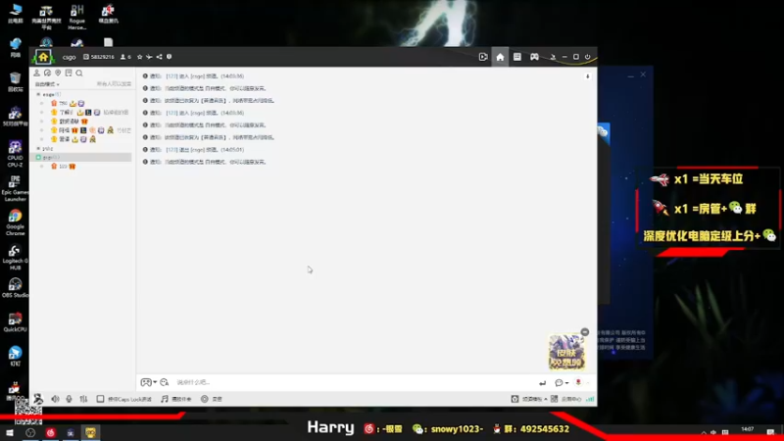Click the [123] link in the 14:05:01 notification
784x441 pixels.
(171, 150)
